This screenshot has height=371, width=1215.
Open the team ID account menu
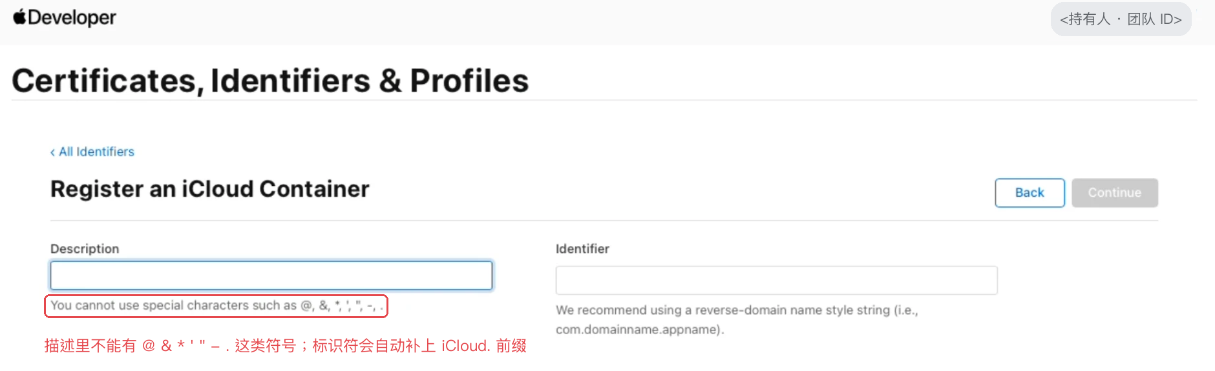click(1121, 19)
